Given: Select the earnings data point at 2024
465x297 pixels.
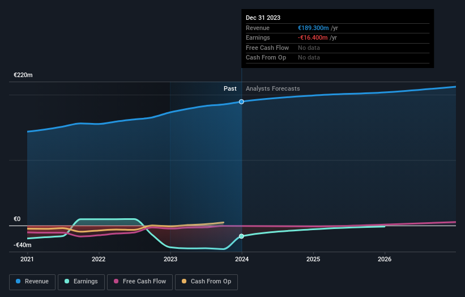Looking at the screenshot, I should [241, 236].
